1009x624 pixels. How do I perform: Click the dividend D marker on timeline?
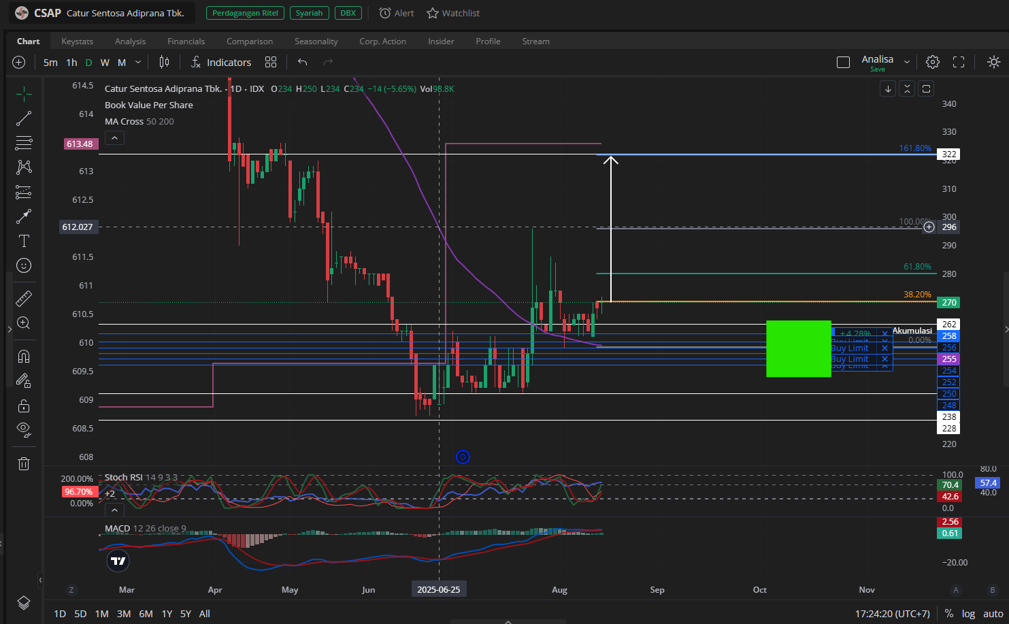coord(463,457)
